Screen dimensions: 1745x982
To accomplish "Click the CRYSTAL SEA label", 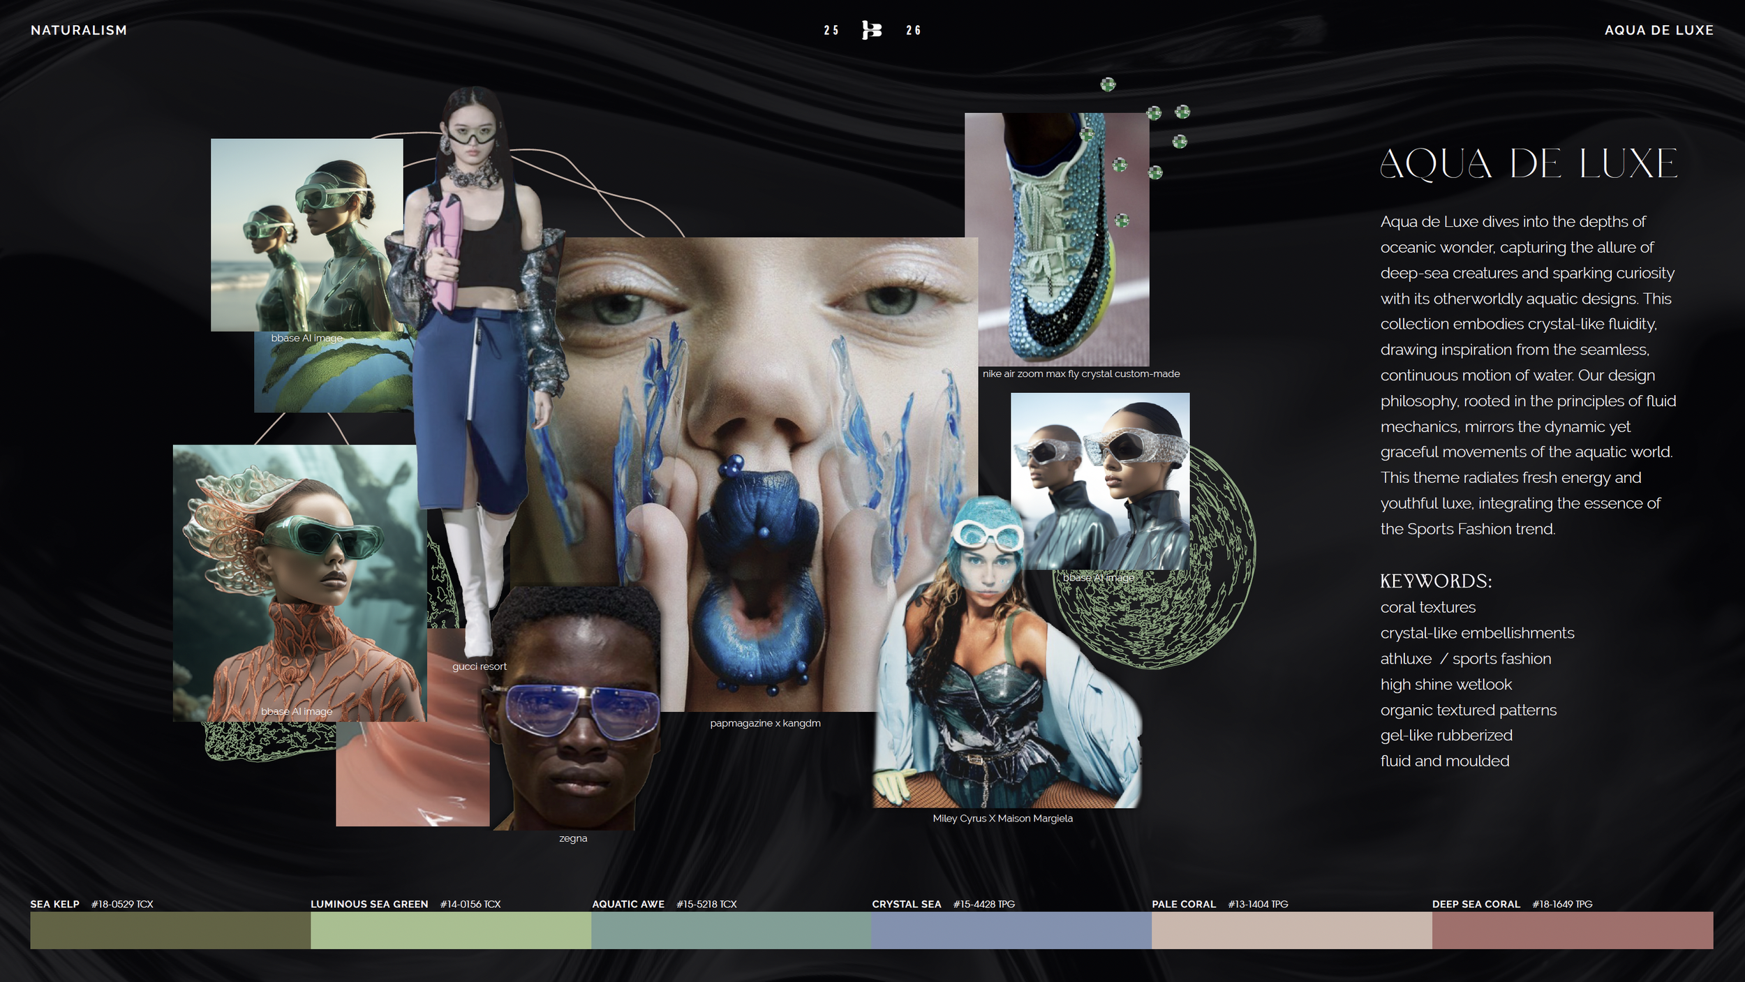I will (x=907, y=904).
